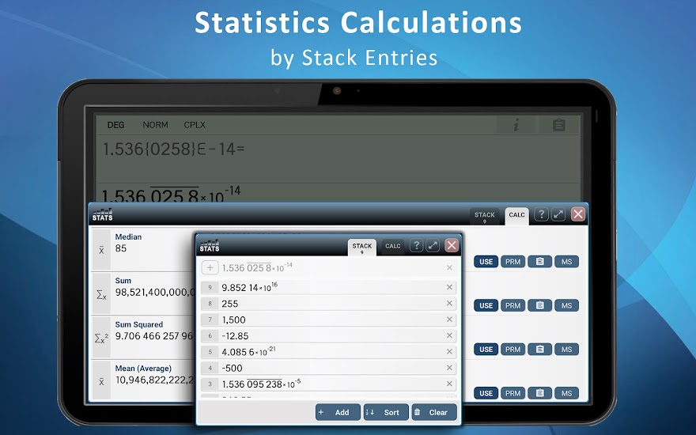This screenshot has height=435, width=696.
Task: Select stack row 5 value 4.085 6×10^-21
Action: coord(328,351)
